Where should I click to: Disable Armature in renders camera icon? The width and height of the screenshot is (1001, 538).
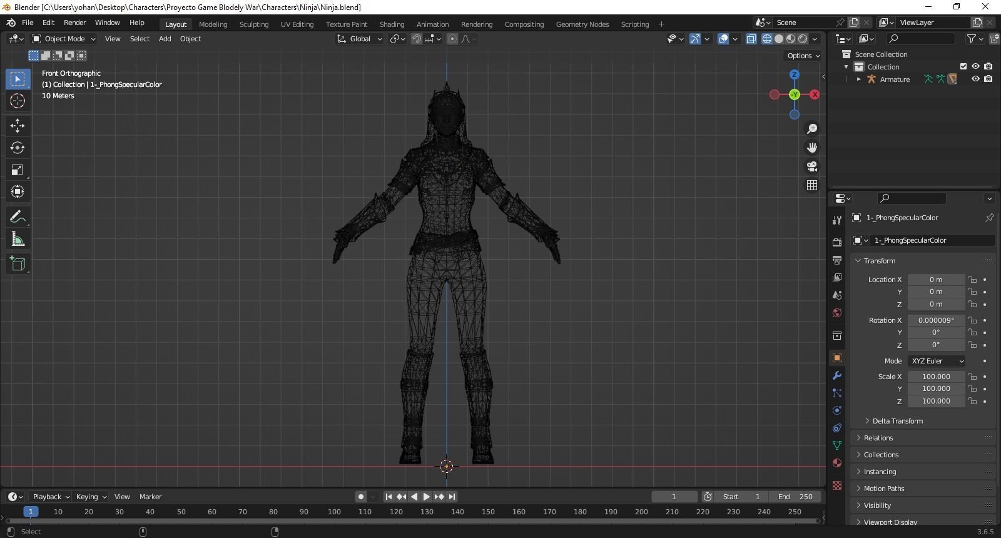[x=988, y=79]
